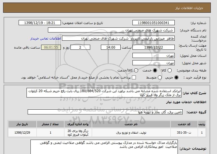Click the گروه خدمت field تامین برق، گاز
Image resolution: width=217 pixels, height=154 pixels.
[x=105, y=112]
